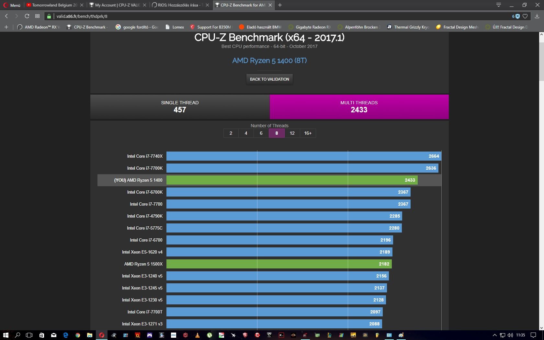Screen dimensions: 544x340
Task: Select the SINGLE THREAD 457 tab
Action: (x=180, y=107)
